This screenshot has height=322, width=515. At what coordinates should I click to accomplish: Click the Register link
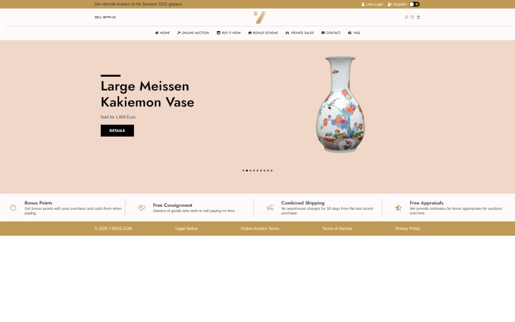tap(397, 5)
